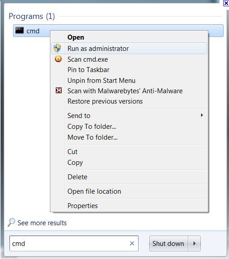The image size is (229, 259).
Task: Open See more results link
Action: point(42,223)
